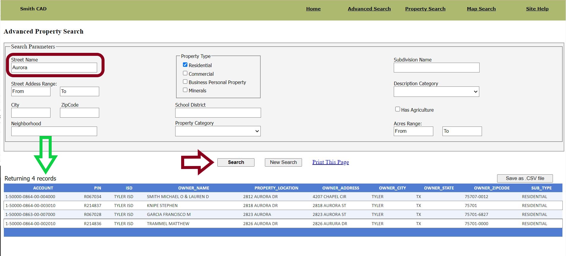This screenshot has width=566, height=256.
Task: Select the ISD column header
Action: tap(129, 188)
